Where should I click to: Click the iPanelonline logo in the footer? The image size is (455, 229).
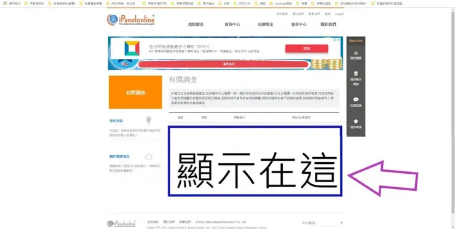click(121, 223)
